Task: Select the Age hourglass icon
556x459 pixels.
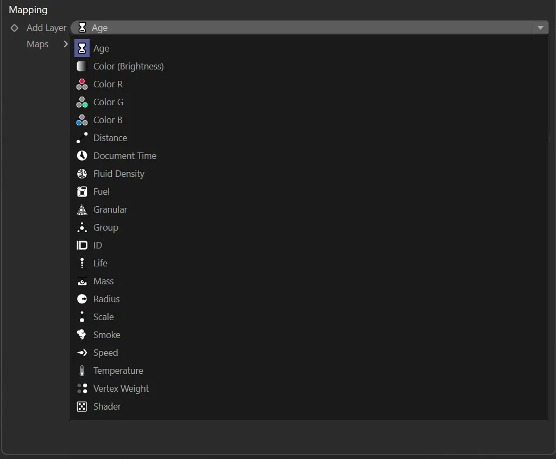Action: coord(82,48)
